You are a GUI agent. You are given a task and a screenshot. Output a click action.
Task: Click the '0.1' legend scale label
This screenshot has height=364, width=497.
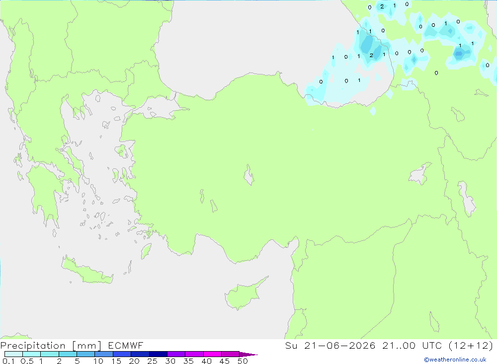coord(8,361)
